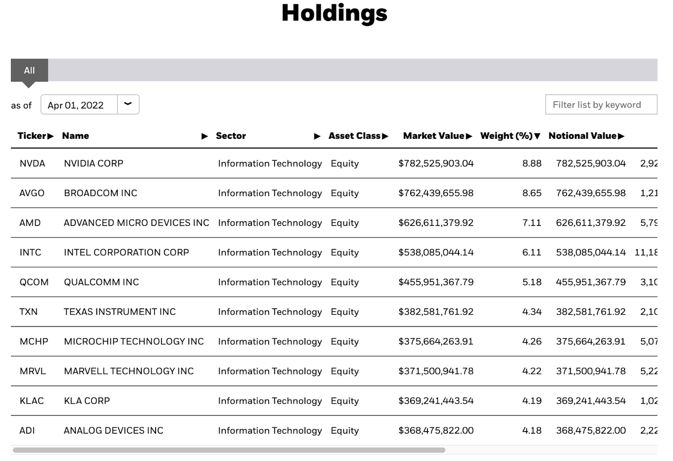The width and height of the screenshot is (673, 461).
Task: Click the Holdings heading
Action: pyautogui.click(x=334, y=13)
